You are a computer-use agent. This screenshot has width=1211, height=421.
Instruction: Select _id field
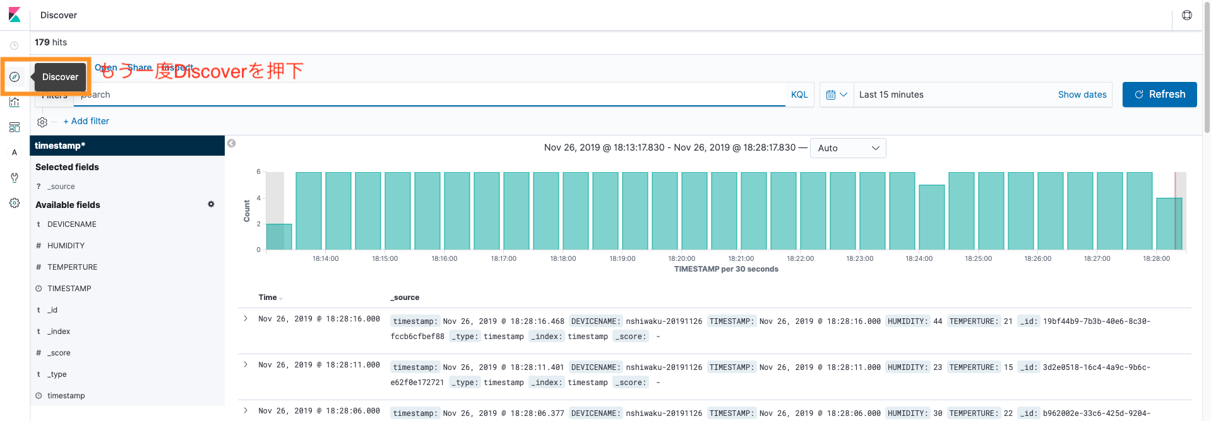52,310
